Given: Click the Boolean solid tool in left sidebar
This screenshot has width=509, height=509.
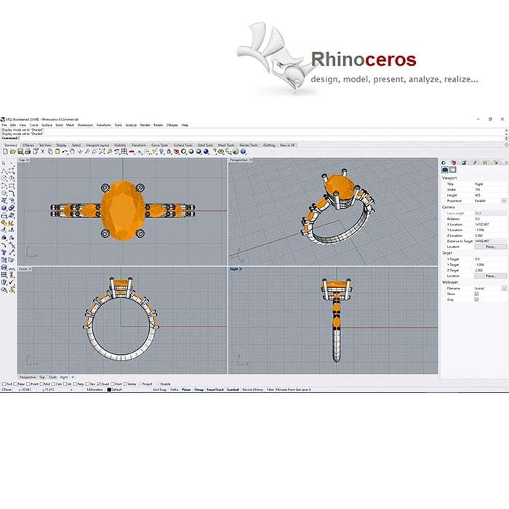Looking at the screenshot, I should [12, 209].
